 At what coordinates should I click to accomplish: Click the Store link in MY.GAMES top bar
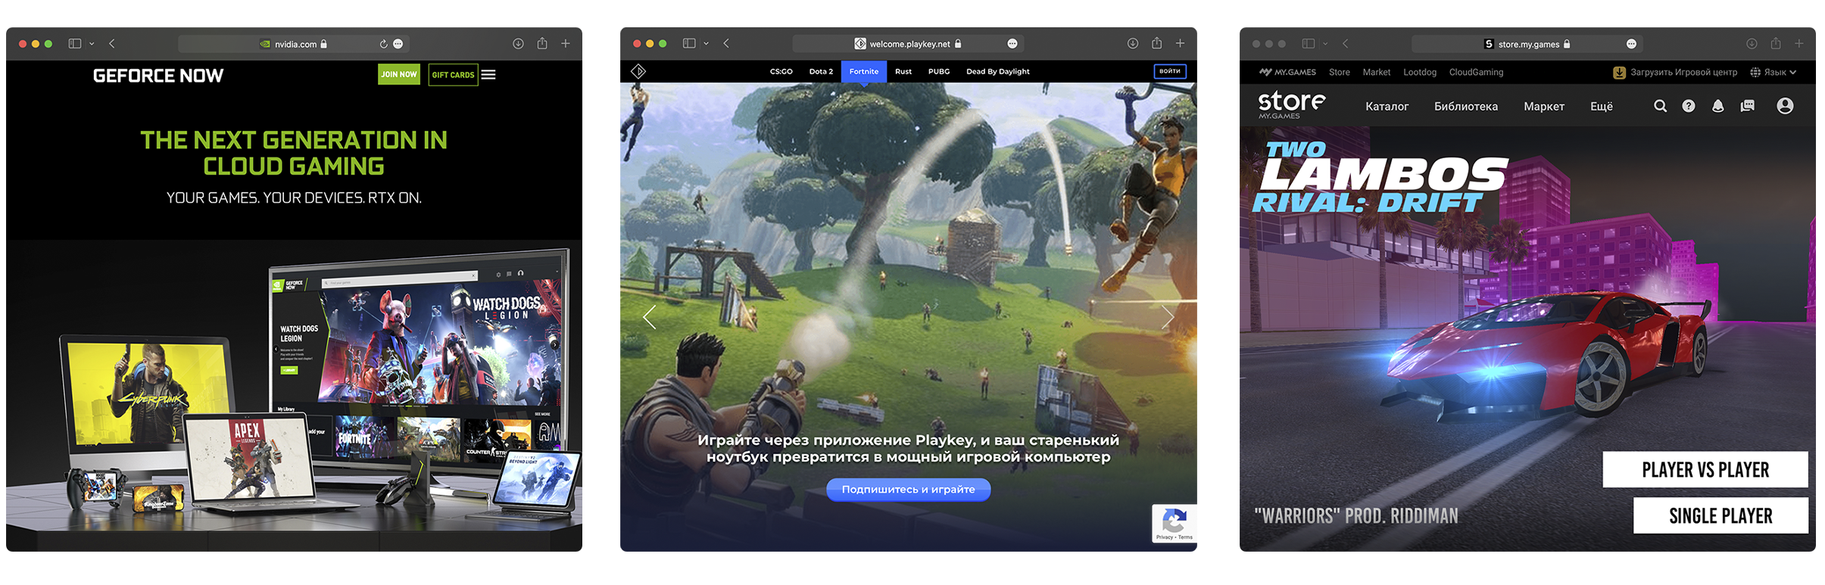click(x=1339, y=73)
